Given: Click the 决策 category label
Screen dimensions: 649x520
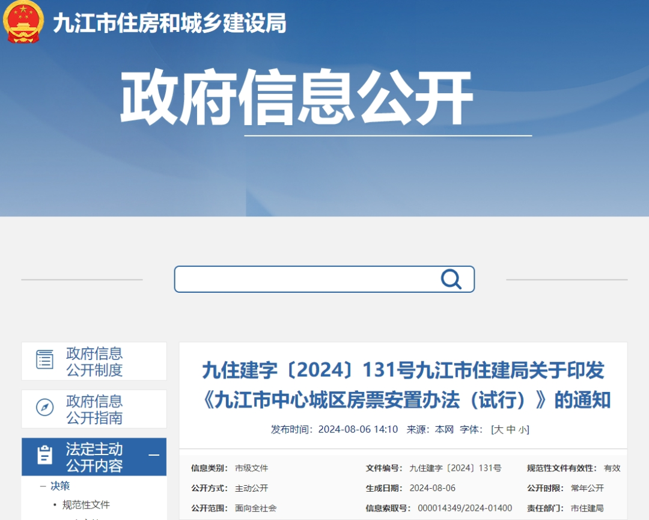Looking at the screenshot, I should point(60,486).
